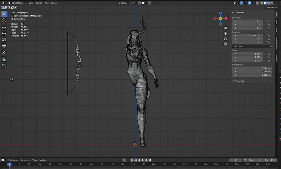Open the Object Mode dropdown
Viewport: 281px width, 169px height.
[x=17, y=3]
